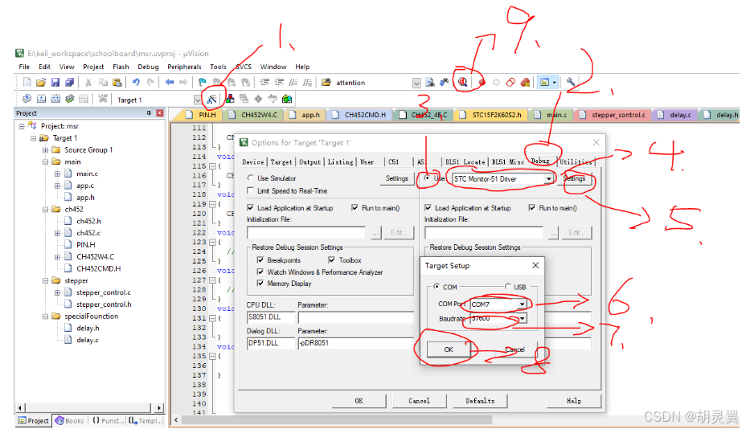
Task: Click Settings next to driver dropdown
Action: tap(574, 179)
